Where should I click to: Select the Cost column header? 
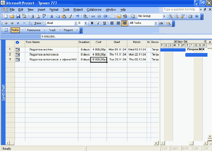coord(99,43)
